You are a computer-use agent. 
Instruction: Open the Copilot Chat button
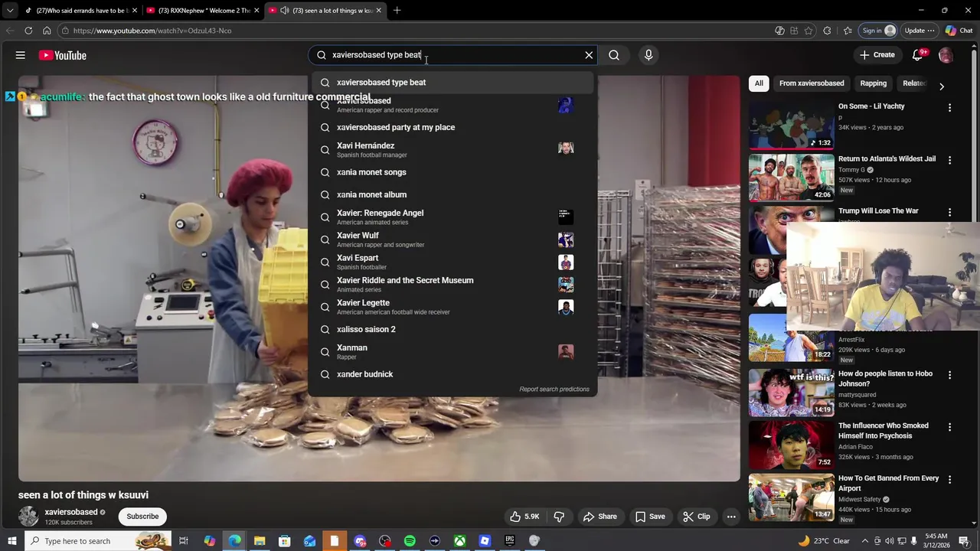[x=959, y=31]
